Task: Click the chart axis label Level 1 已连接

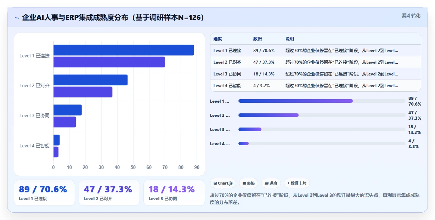Action: [34, 56]
